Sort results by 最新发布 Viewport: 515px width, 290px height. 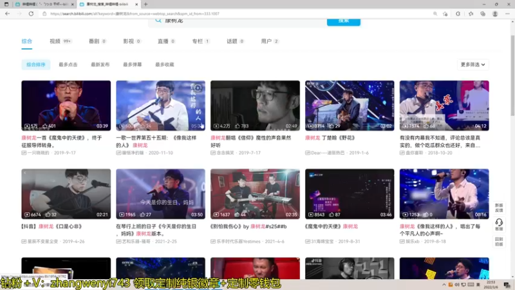tap(100, 65)
